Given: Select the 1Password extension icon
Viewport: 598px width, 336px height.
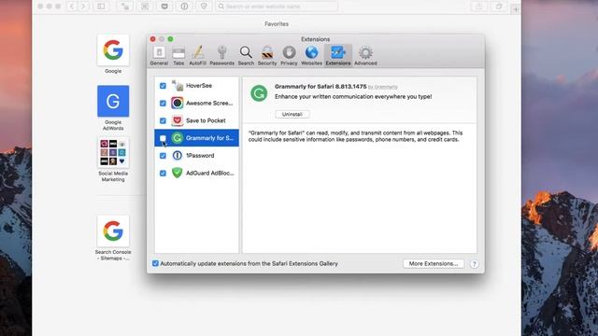Looking at the screenshot, I should (177, 156).
